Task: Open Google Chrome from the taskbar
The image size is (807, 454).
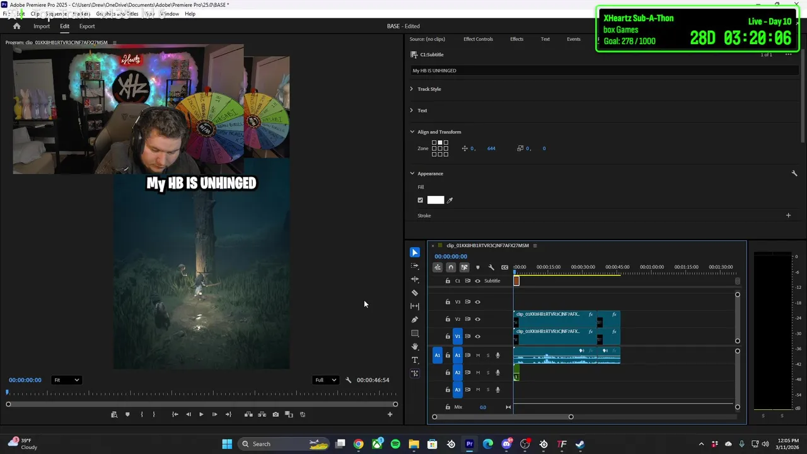Action: tap(358, 444)
